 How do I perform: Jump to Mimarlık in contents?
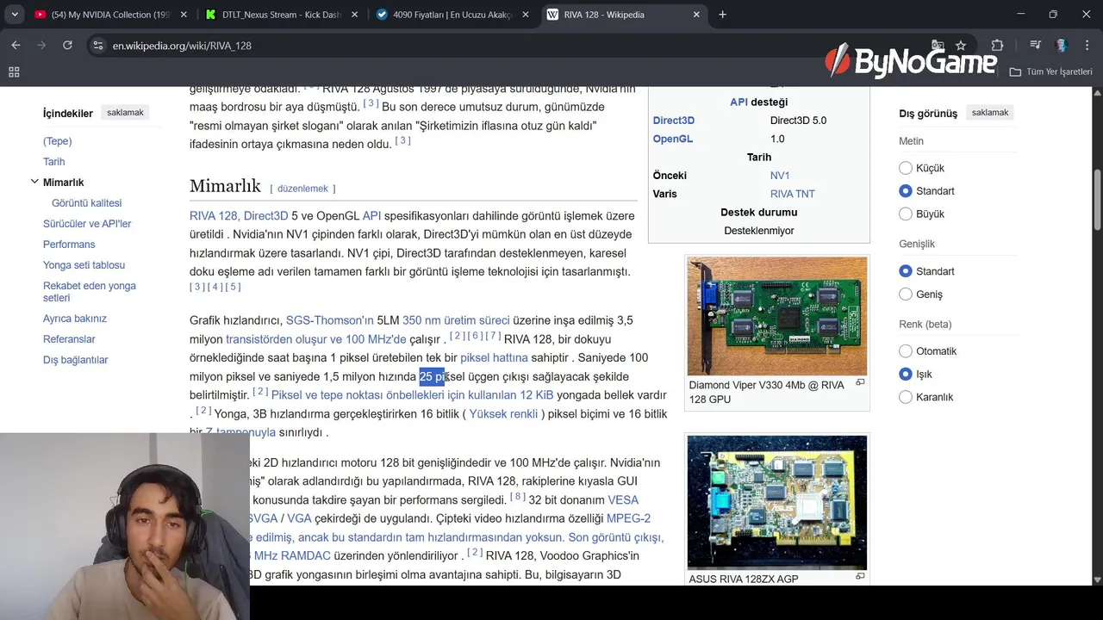[x=64, y=183]
